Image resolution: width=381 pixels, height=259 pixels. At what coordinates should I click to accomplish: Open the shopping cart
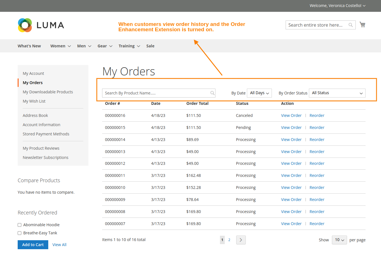[362, 25]
